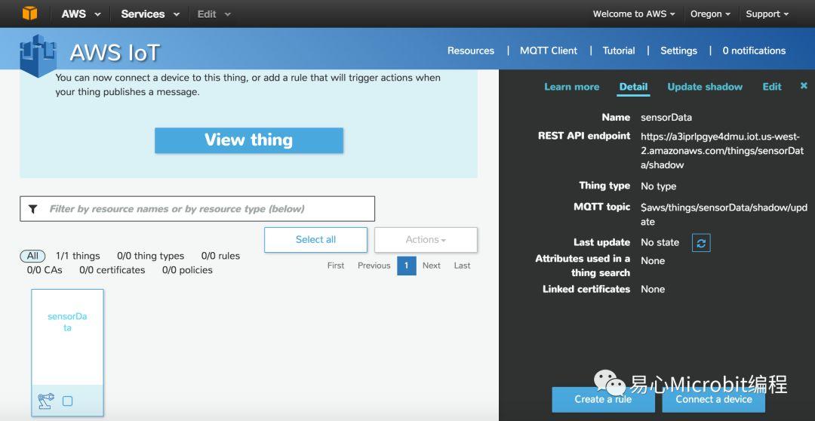This screenshot has height=421, width=815.
Task: Click the sensorData name value in details
Action: [666, 118]
